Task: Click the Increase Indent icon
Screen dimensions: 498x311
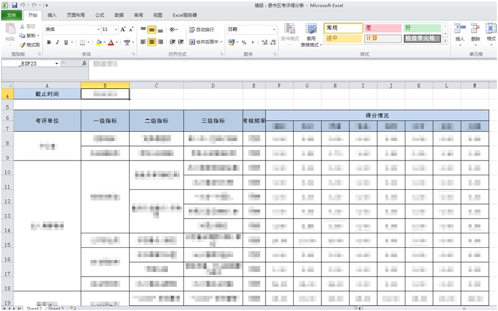Action: tap(181, 42)
